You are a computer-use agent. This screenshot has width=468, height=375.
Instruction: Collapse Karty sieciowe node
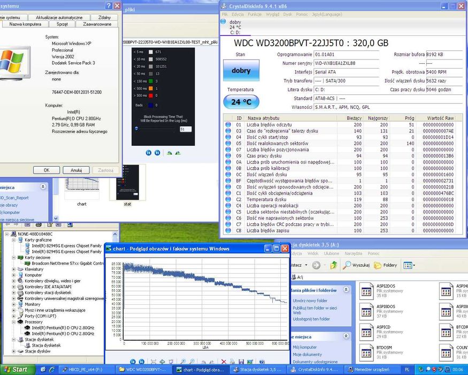(14, 258)
